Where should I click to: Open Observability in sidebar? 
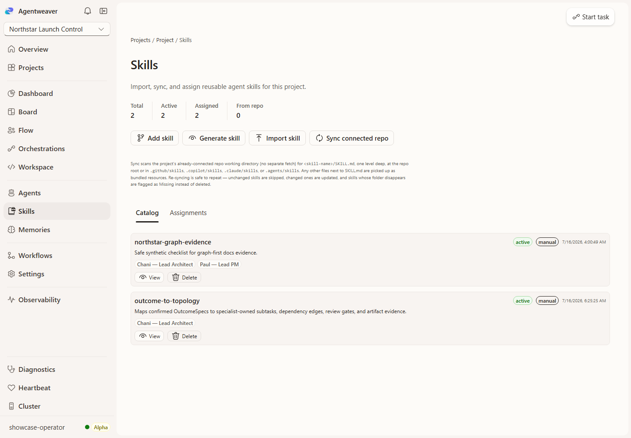click(57, 300)
